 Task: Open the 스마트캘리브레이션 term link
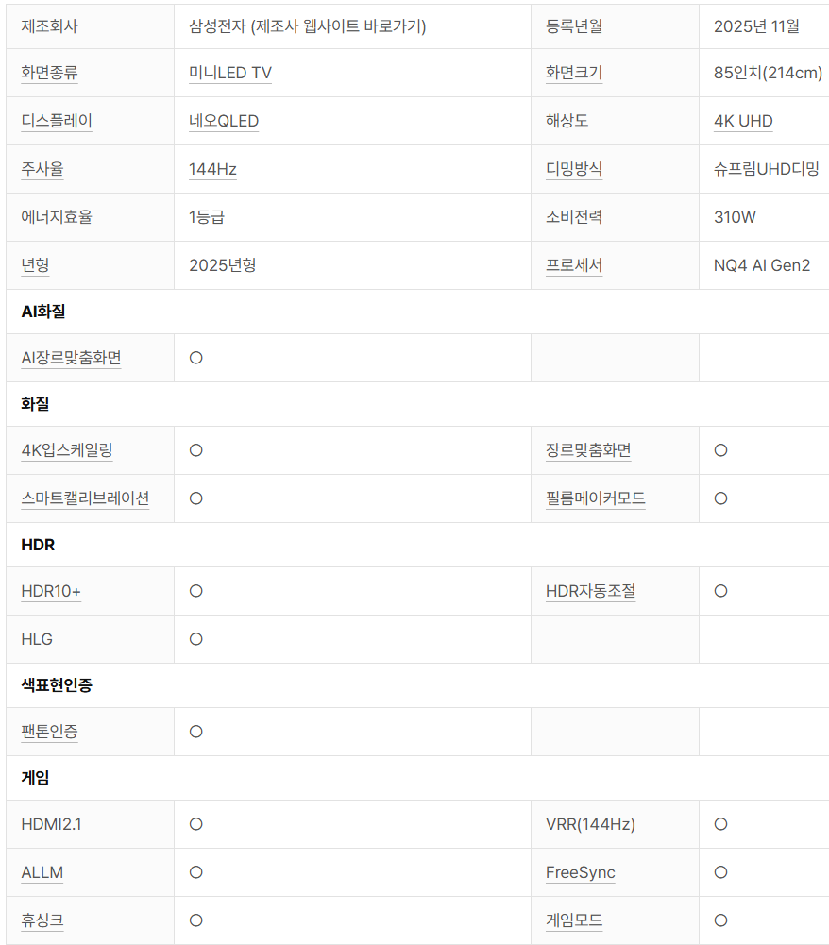[85, 499]
